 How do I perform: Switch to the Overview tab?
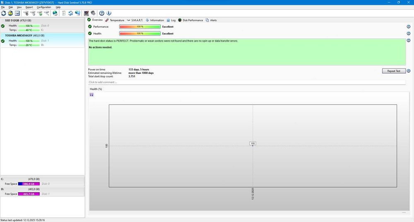click(95, 20)
